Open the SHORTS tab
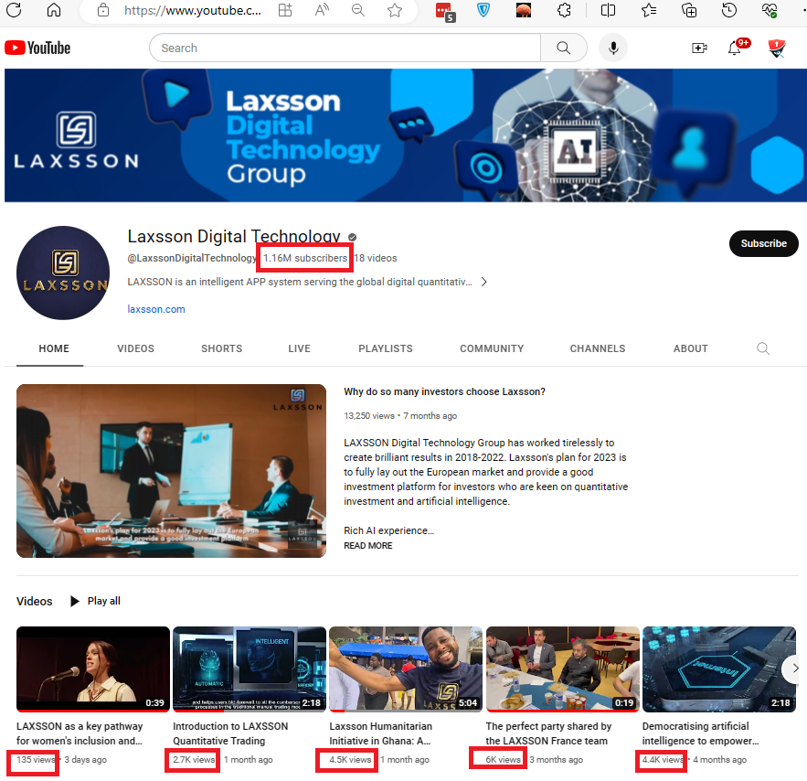 [x=221, y=348]
